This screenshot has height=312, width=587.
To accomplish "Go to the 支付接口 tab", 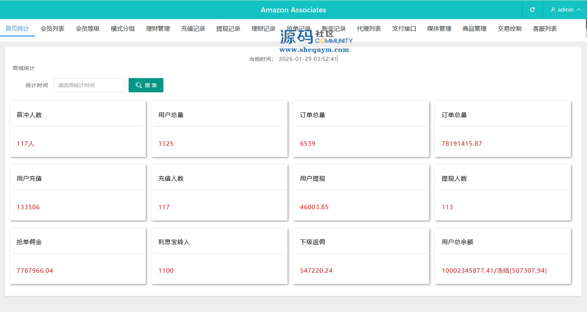I will click(x=404, y=29).
